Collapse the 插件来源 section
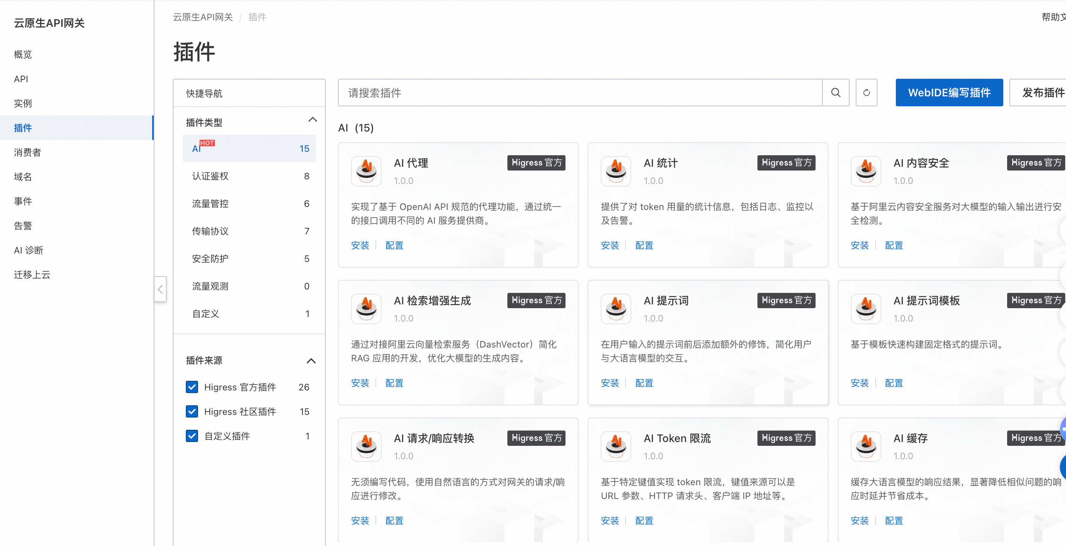The image size is (1066, 546). click(x=311, y=361)
